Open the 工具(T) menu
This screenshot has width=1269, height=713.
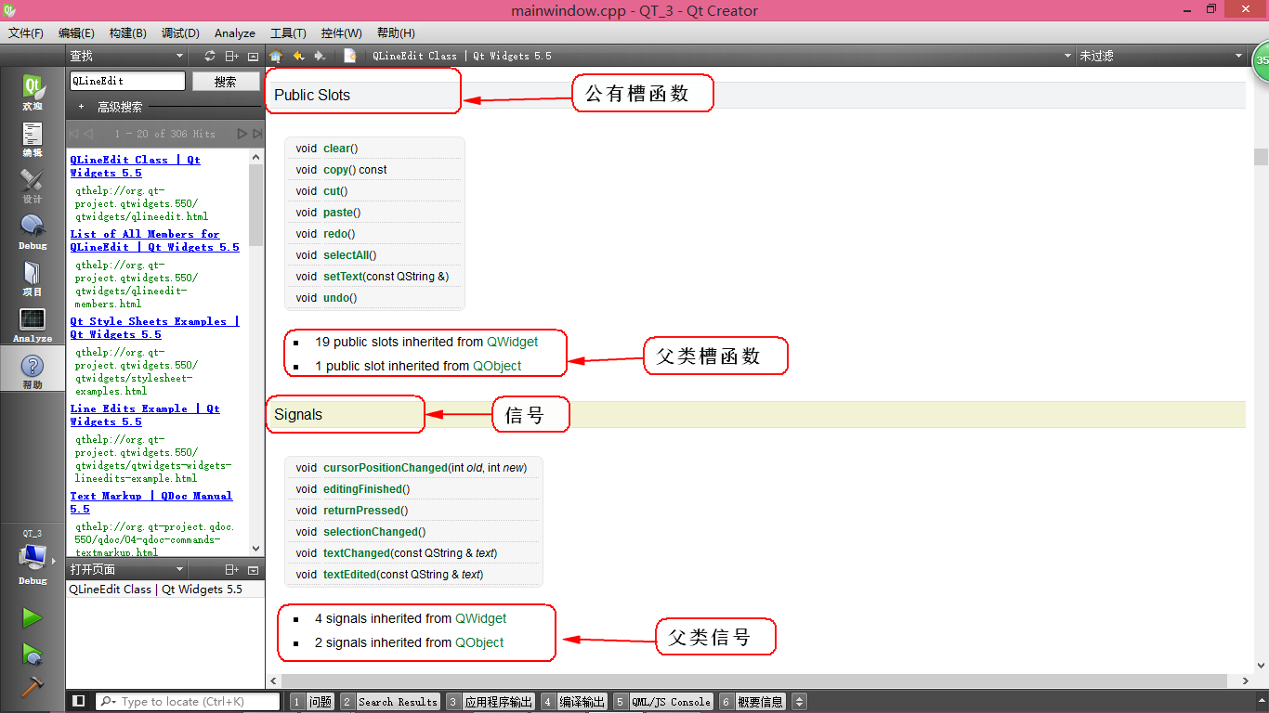(289, 32)
